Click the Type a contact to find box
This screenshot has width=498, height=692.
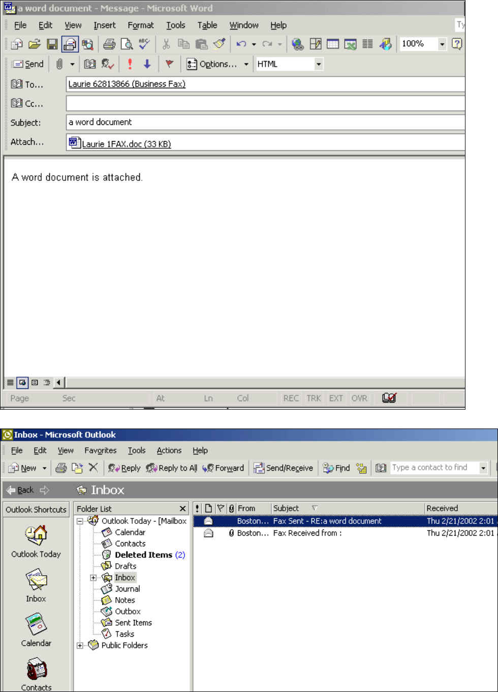[x=434, y=468]
